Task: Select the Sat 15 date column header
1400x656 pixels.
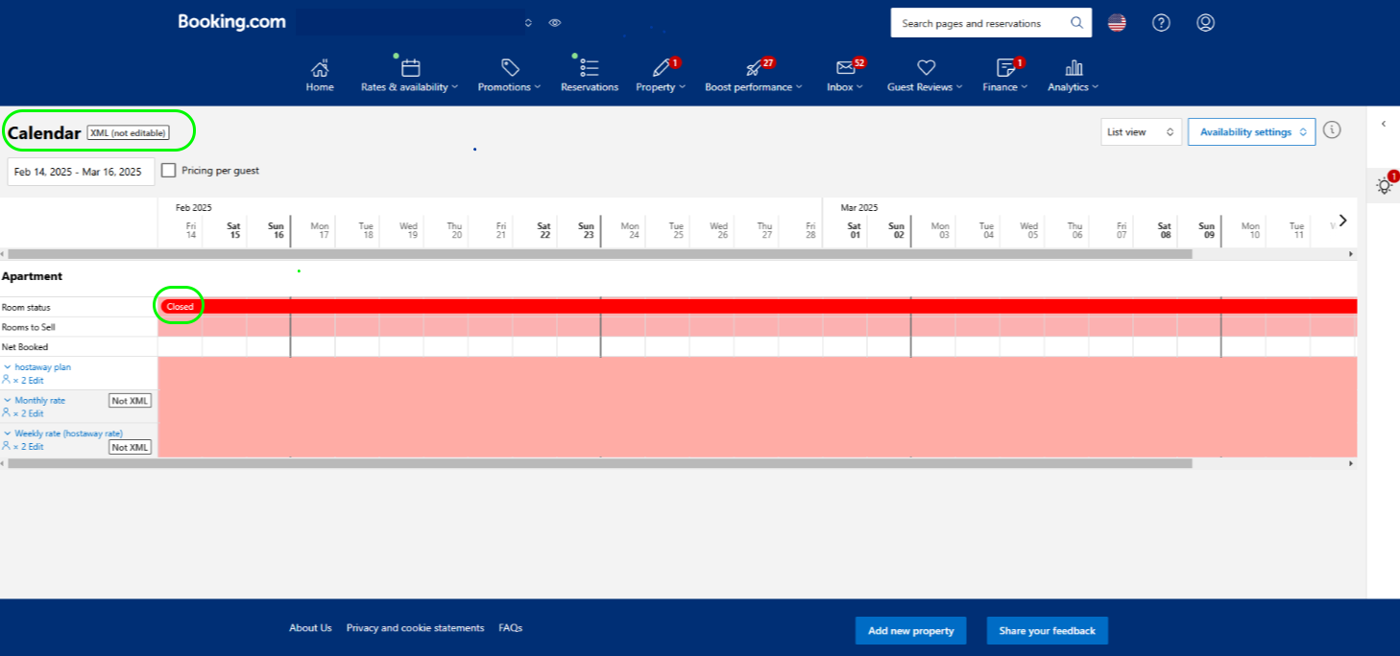Action: click(232, 230)
